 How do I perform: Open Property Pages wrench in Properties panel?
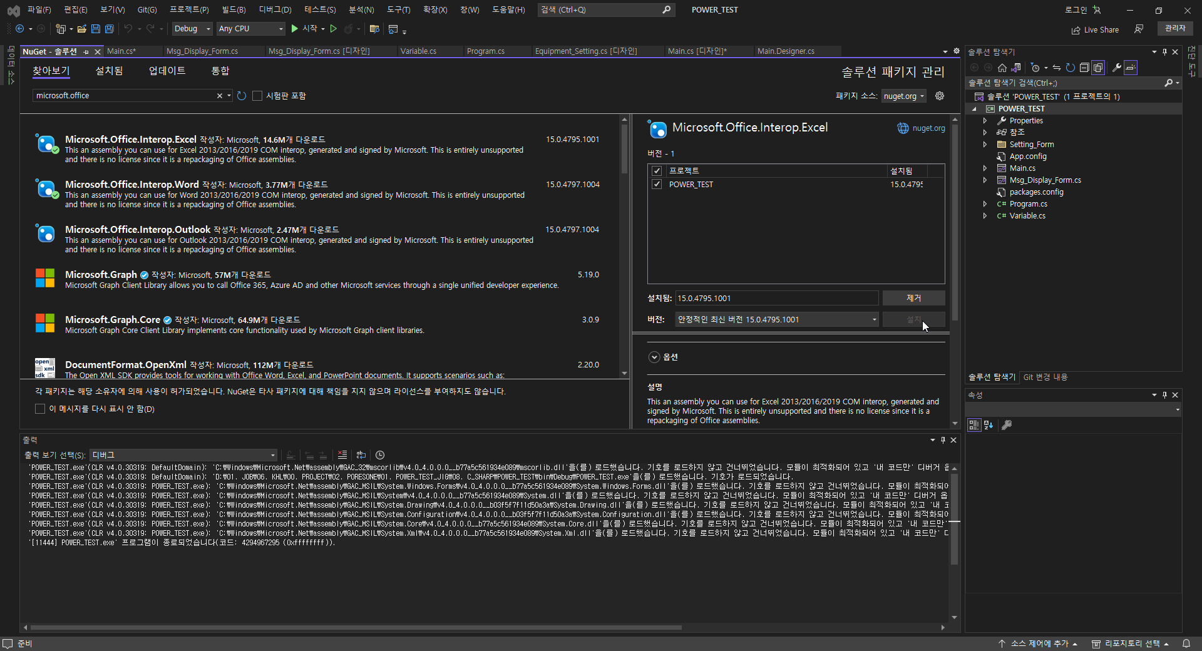(1007, 425)
